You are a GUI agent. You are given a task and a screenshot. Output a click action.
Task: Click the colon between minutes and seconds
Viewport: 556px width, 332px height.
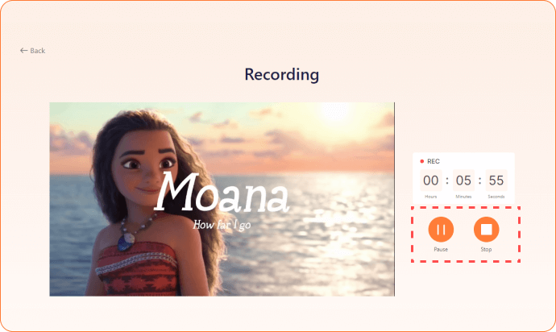[x=479, y=181]
